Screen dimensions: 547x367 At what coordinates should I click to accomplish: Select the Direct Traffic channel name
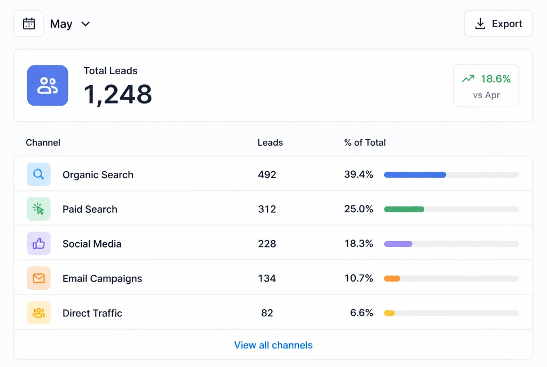tap(92, 313)
